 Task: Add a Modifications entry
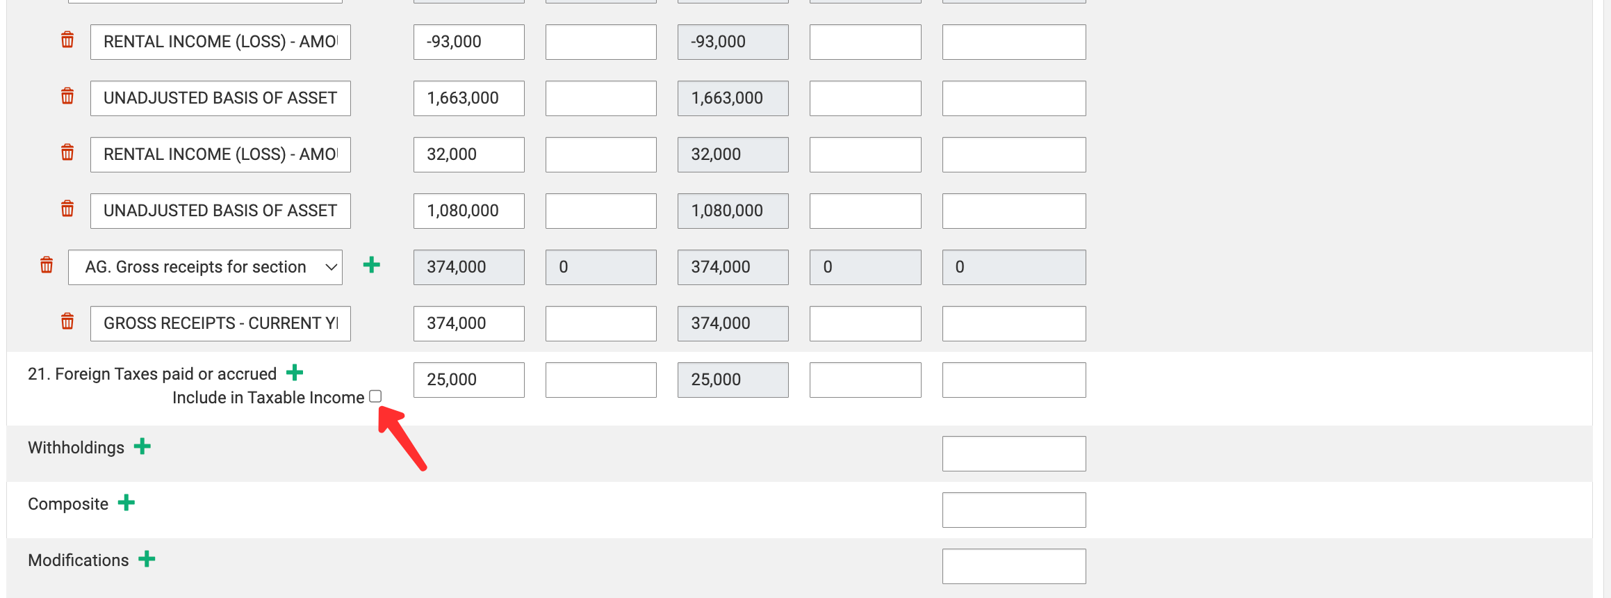coord(147,559)
